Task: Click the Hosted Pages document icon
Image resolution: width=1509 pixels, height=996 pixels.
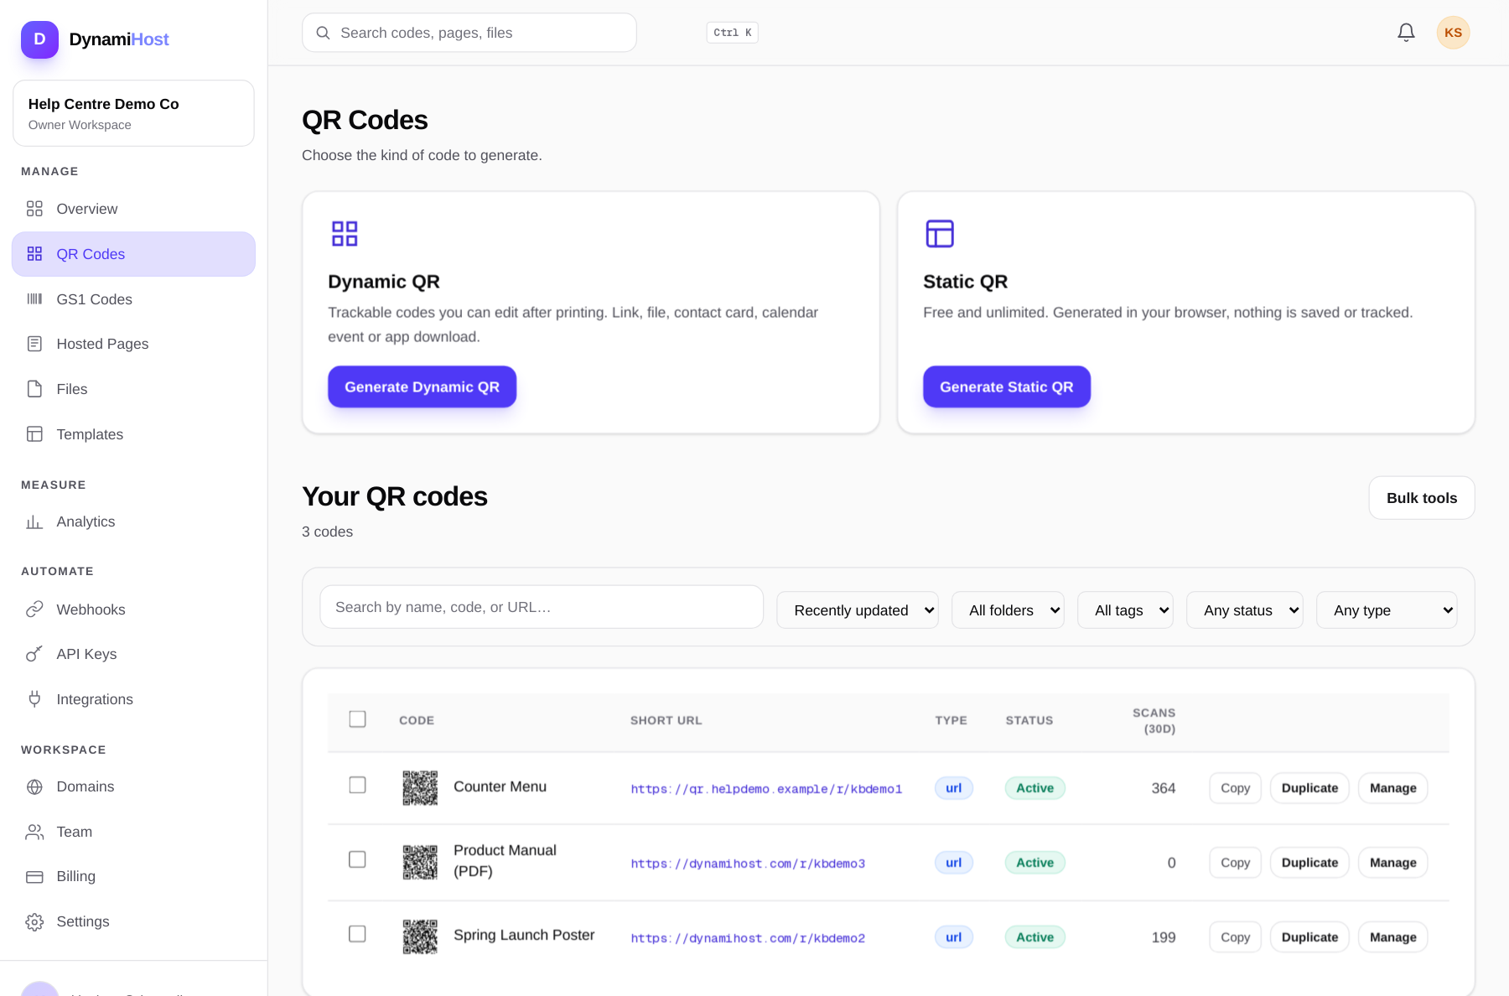Action: click(x=34, y=344)
